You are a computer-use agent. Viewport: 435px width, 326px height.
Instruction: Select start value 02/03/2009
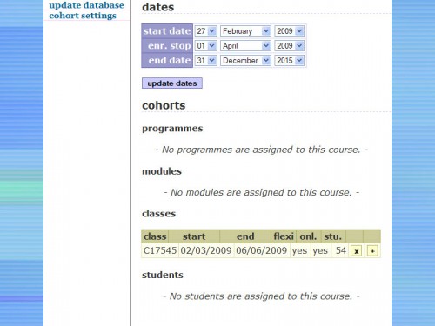(x=206, y=250)
